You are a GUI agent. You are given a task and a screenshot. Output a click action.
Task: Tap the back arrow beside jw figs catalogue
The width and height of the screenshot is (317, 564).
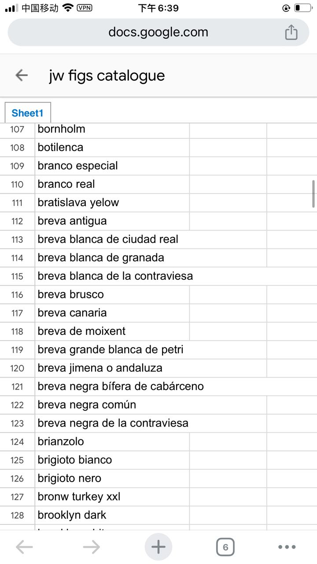(x=22, y=75)
